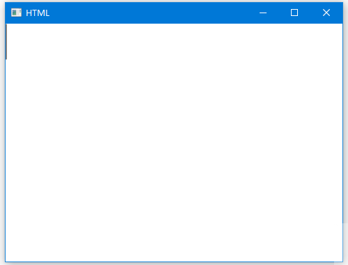348x265 pixels.
Task: Open the system menu via title bar icon
Action: pyautogui.click(x=16, y=13)
